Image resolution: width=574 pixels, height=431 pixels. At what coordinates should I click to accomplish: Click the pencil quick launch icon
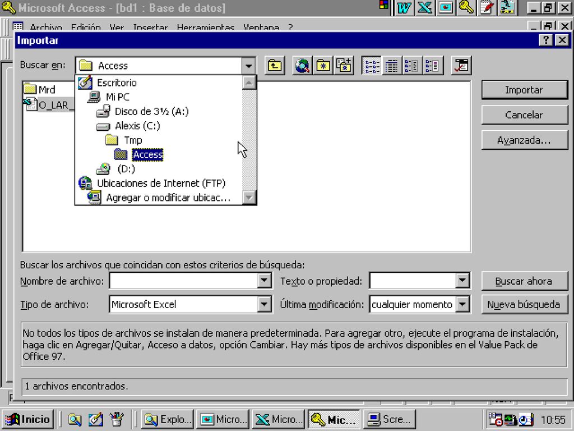96,419
